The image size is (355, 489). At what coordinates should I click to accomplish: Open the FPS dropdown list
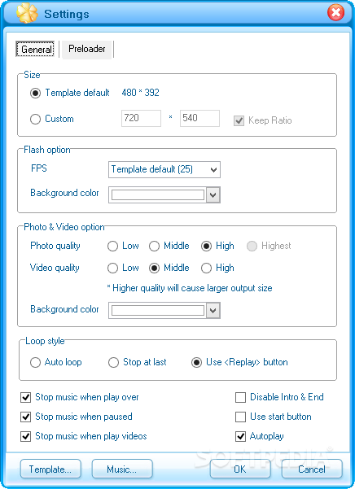click(x=164, y=169)
